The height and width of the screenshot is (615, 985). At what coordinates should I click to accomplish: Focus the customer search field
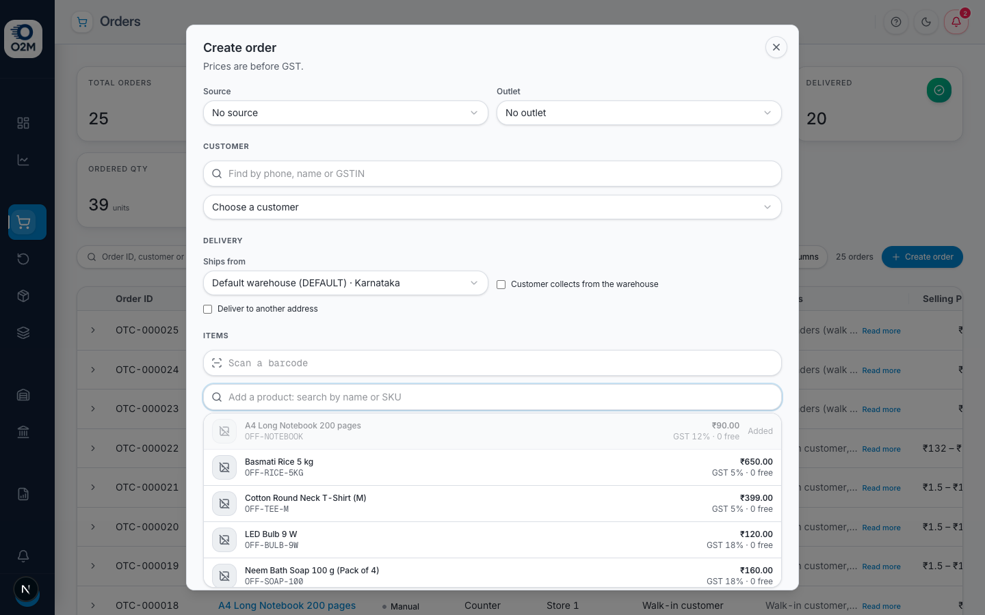pyautogui.click(x=492, y=174)
